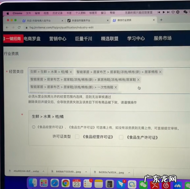Open the 经营类目 category selector field
This screenshot has width=190, height=189.
[x=109, y=81]
